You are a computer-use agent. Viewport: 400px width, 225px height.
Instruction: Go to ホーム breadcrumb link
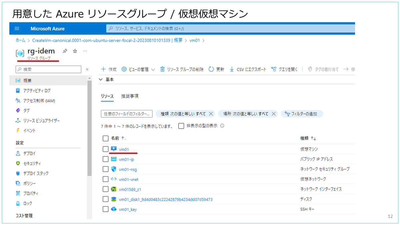(x=20, y=40)
